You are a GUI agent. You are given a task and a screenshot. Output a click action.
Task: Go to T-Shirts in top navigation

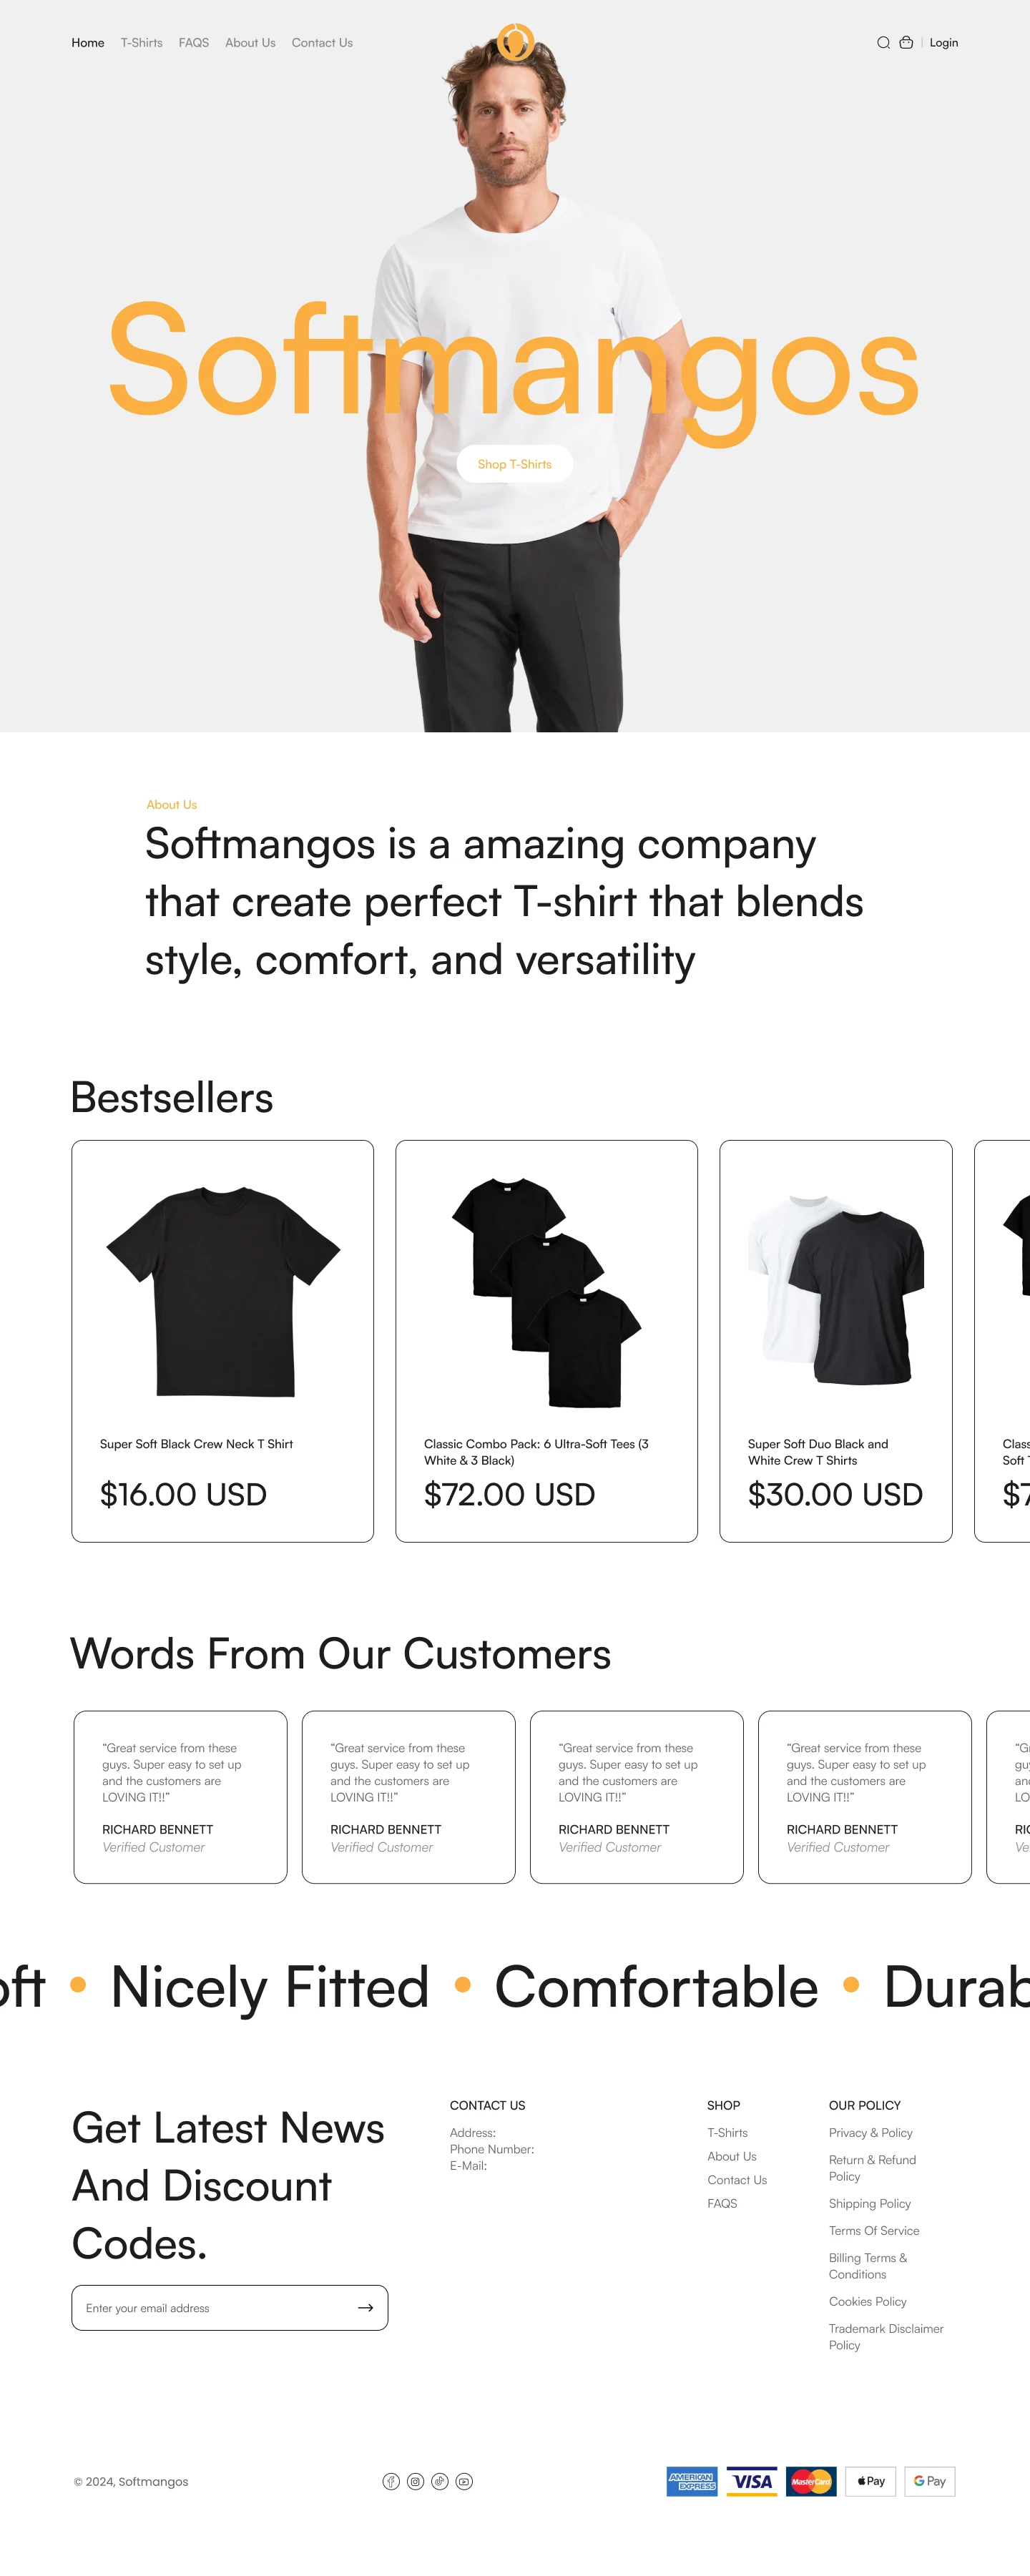coord(141,43)
